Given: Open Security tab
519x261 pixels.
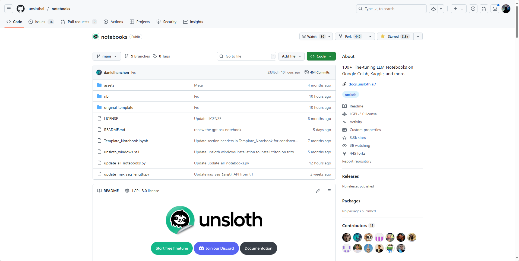Looking at the screenshot, I should [x=166, y=22].
